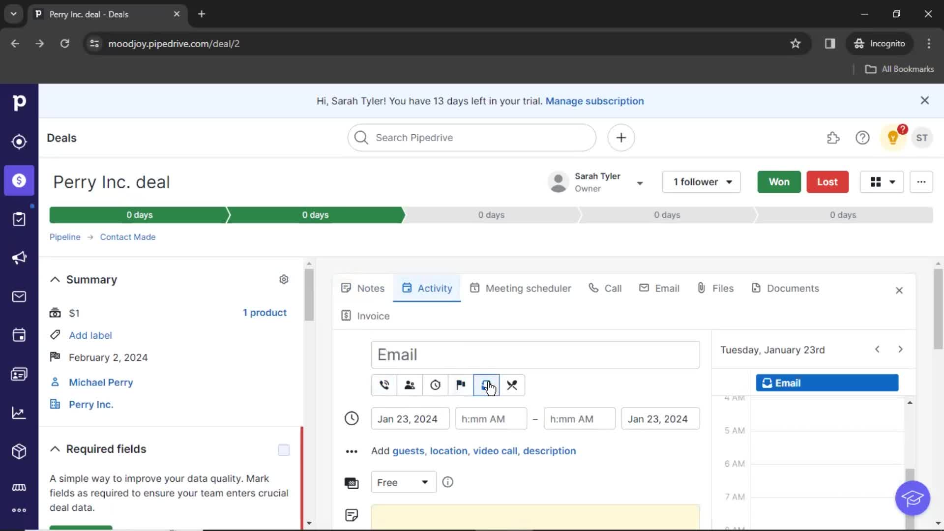
Task: Select Lunch activity type icon
Action: [512, 385]
